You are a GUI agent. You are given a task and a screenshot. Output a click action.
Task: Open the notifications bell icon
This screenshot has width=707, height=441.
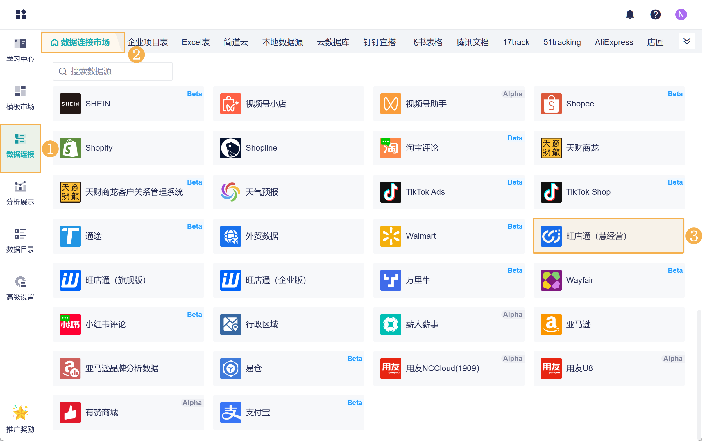tap(630, 14)
